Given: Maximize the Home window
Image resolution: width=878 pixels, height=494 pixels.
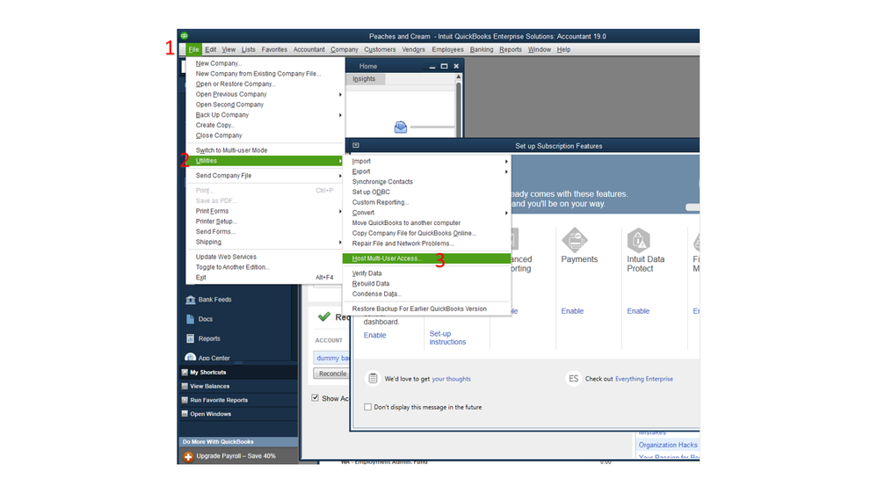Looking at the screenshot, I should 444,66.
